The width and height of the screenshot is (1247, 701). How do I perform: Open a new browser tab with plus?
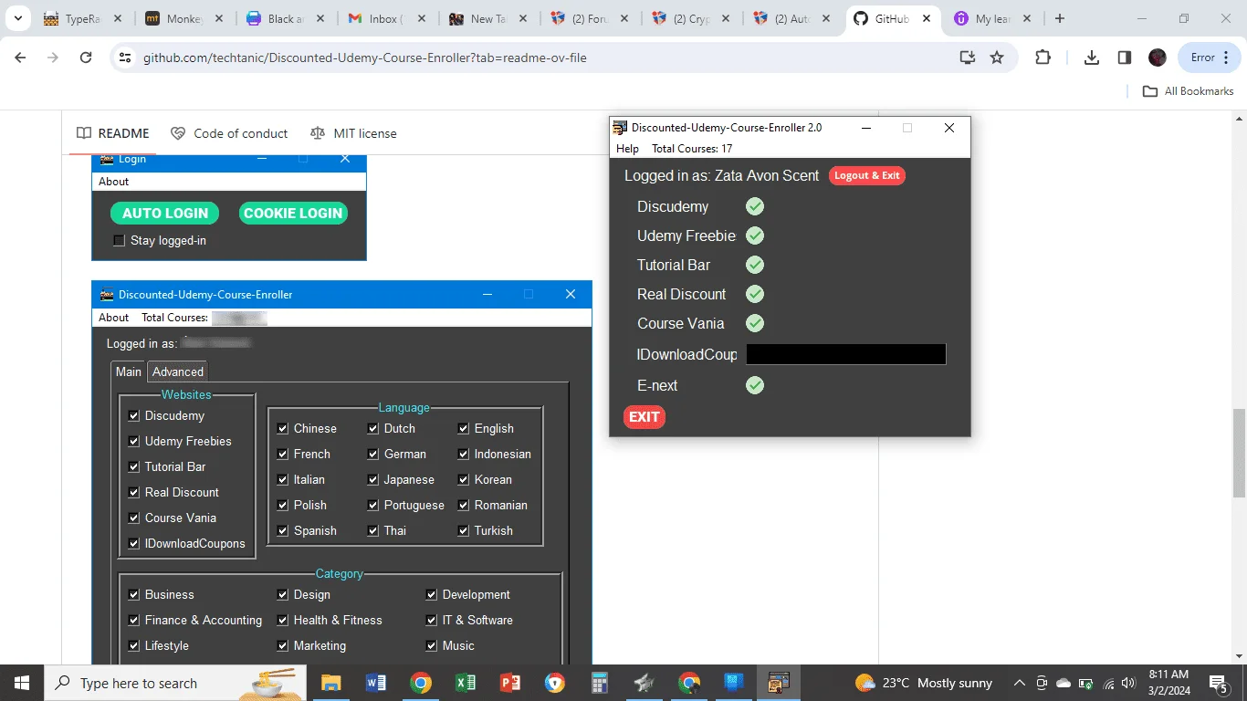pos(1060,18)
